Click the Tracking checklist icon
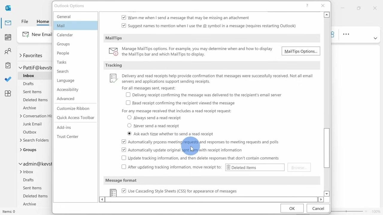Viewport: 383px width, 215px height. click(113, 79)
